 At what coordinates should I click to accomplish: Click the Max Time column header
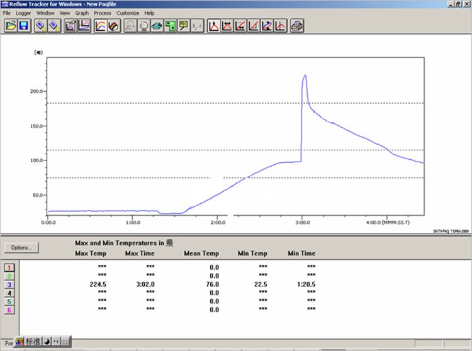(140, 253)
